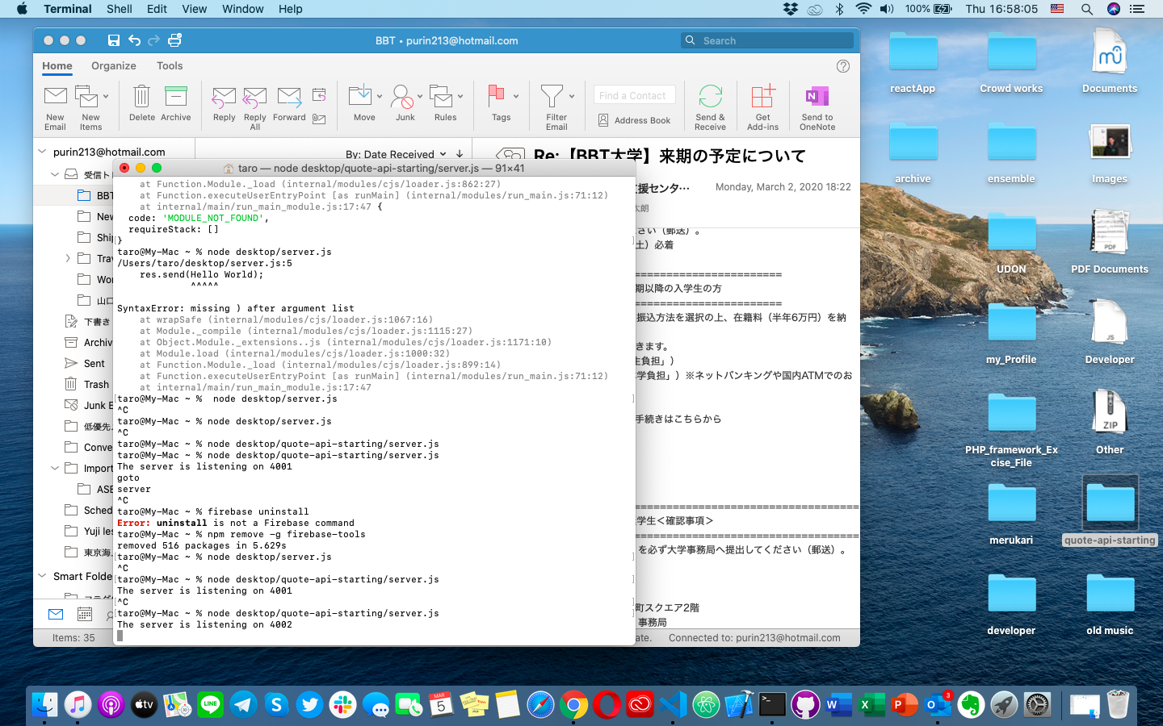
Task: Open the Window menu
Action: (x=242, y=9)
